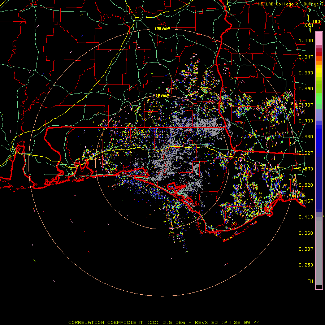Click the 0.360 scale value
Viewport: 325px width, 325px height.
pyautogui.click(x=306, y=233)
